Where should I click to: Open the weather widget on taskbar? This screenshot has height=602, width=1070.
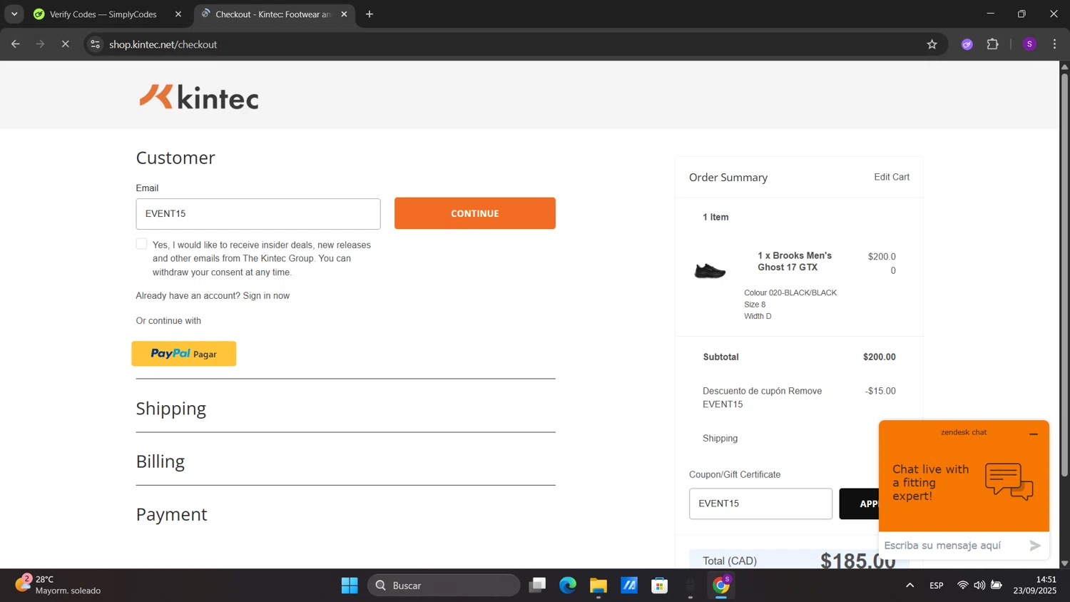pyautogui.click(x=58, y=585)
